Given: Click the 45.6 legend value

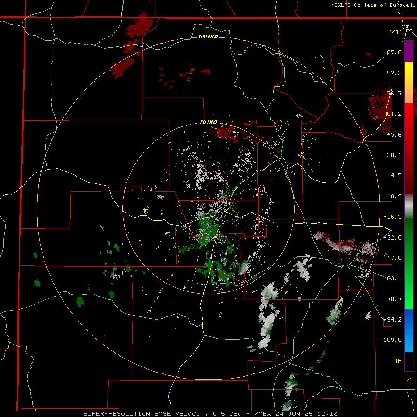Looking at the screenshot, I should pyautogui.click(x=394, y=134).
